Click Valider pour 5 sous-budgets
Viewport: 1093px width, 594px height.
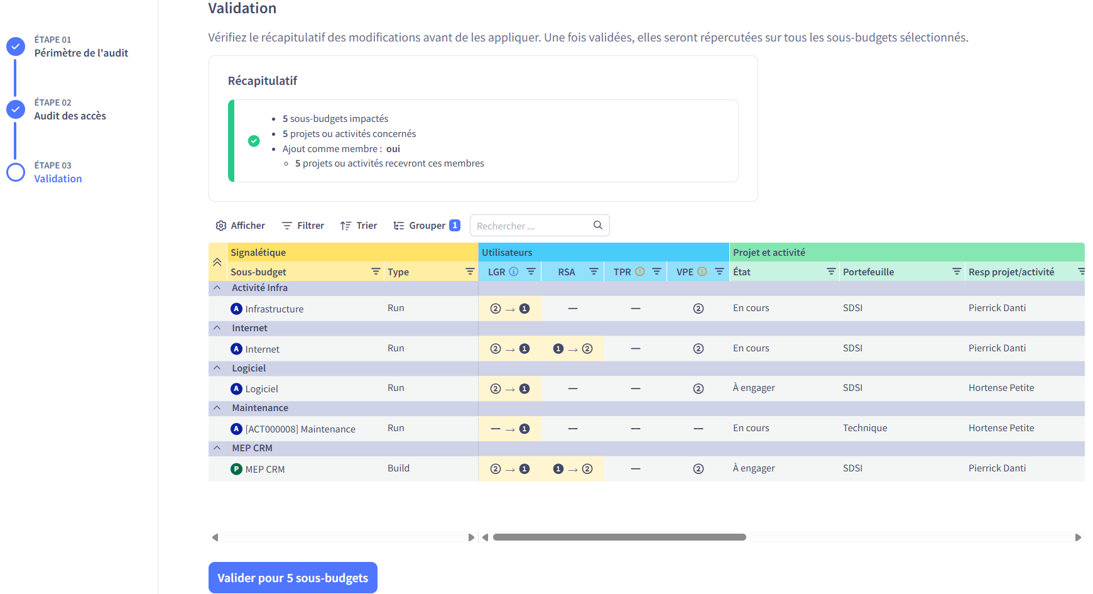pyautogui.click(x=293, y=578)
